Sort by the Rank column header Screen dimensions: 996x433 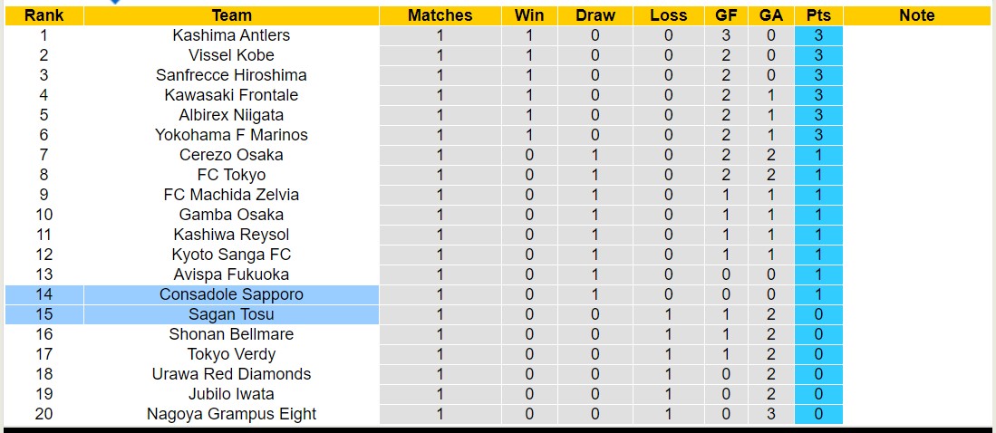pos(44,15)
